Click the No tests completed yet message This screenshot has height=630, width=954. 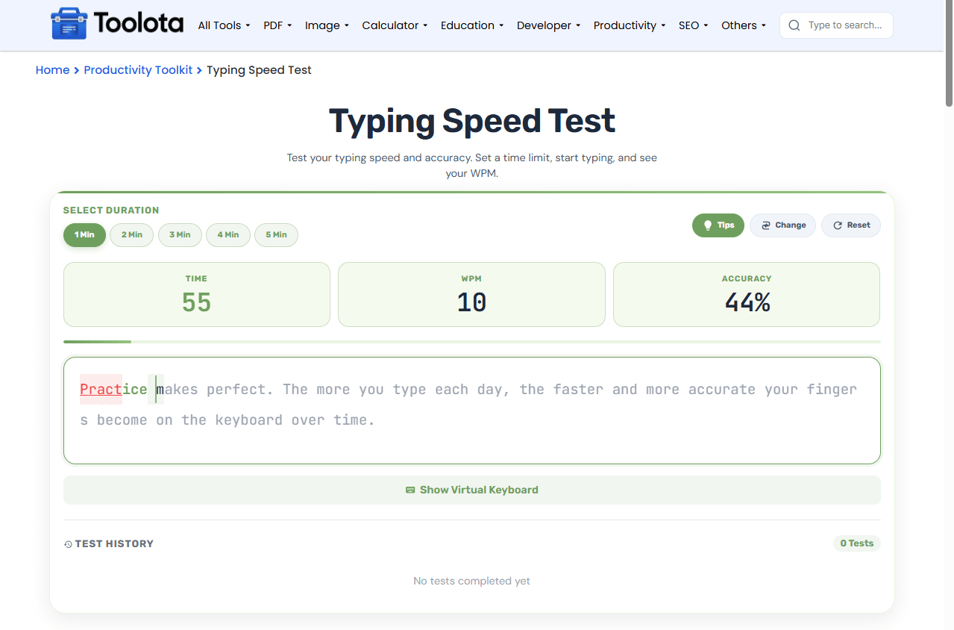click(472, 581)
